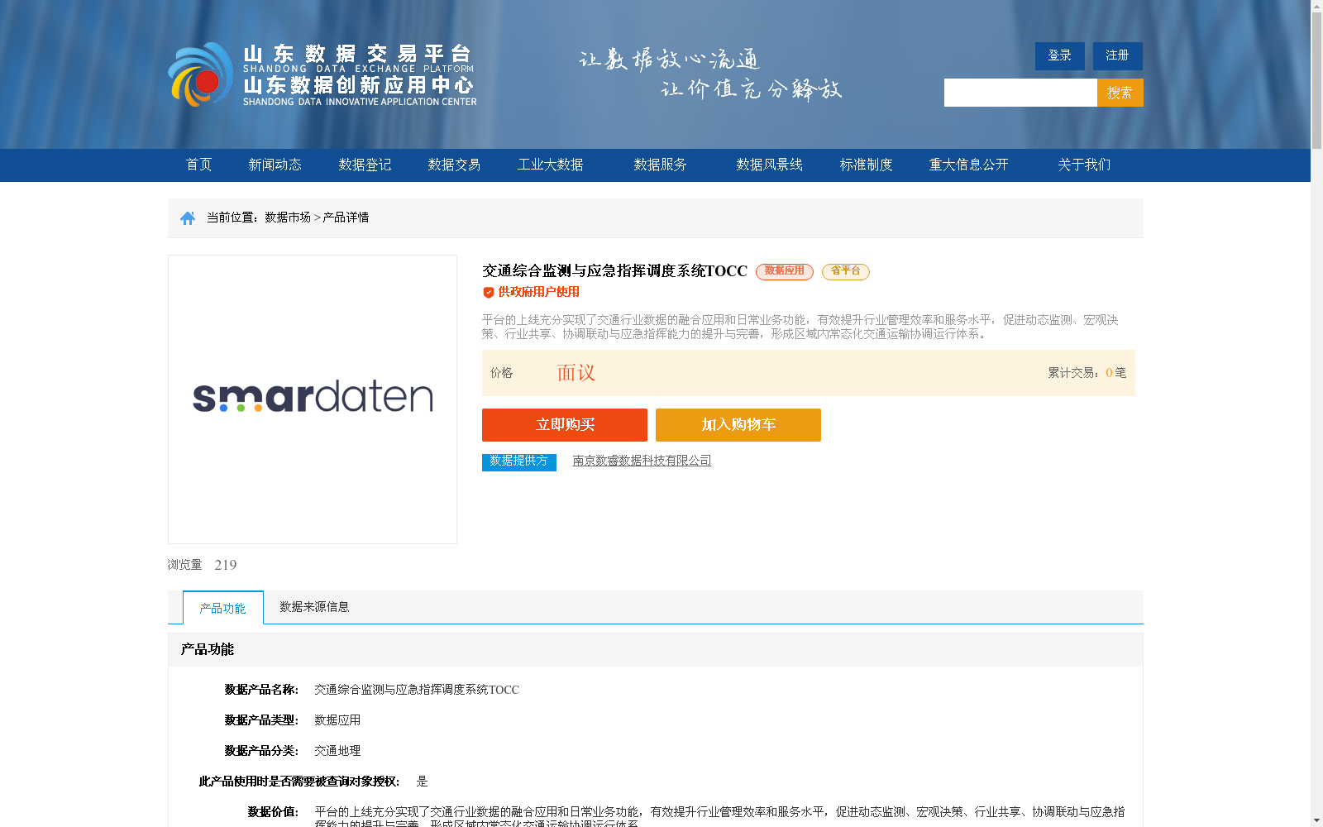This screenshot has height=827, width=1323.
Task: Switch to the 产品功能 tab
Action: coord(223,608)
